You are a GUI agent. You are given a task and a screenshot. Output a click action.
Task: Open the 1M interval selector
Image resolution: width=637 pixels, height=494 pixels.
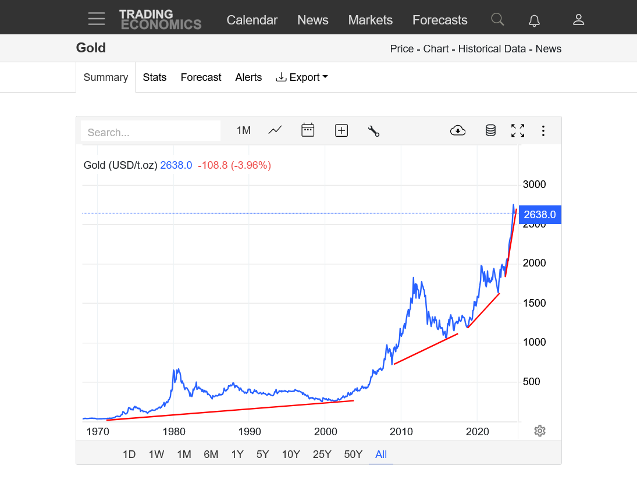(243, 130)
